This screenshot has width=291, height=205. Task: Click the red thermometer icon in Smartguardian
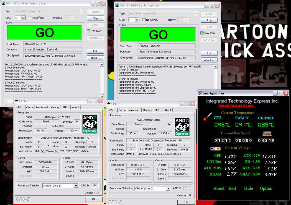tap(208, 116)
